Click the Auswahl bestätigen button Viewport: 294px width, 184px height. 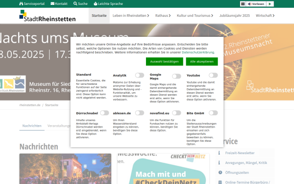coord(165,62)
